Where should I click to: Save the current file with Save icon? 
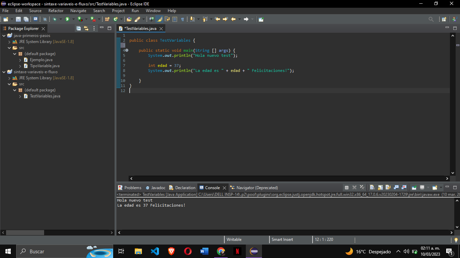point(18,19)
